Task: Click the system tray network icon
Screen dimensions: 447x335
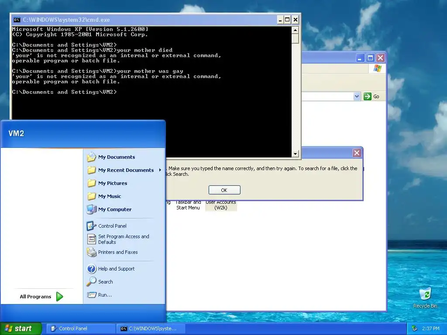Action: click(415, 328)
